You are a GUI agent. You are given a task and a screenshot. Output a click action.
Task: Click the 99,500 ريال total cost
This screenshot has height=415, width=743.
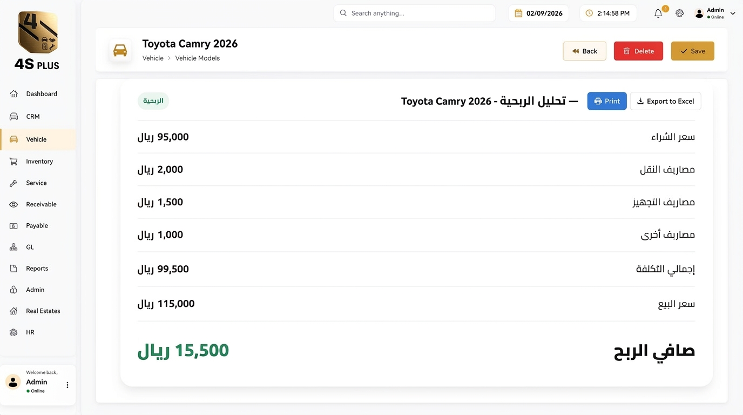163,269
